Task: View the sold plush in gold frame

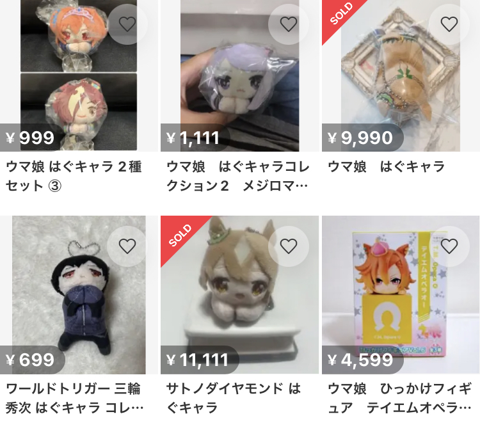Action: [401, 76]
